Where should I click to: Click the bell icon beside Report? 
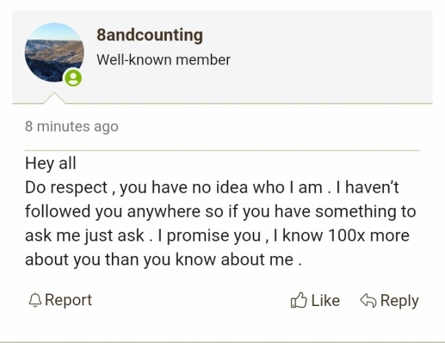pos(35,300)
